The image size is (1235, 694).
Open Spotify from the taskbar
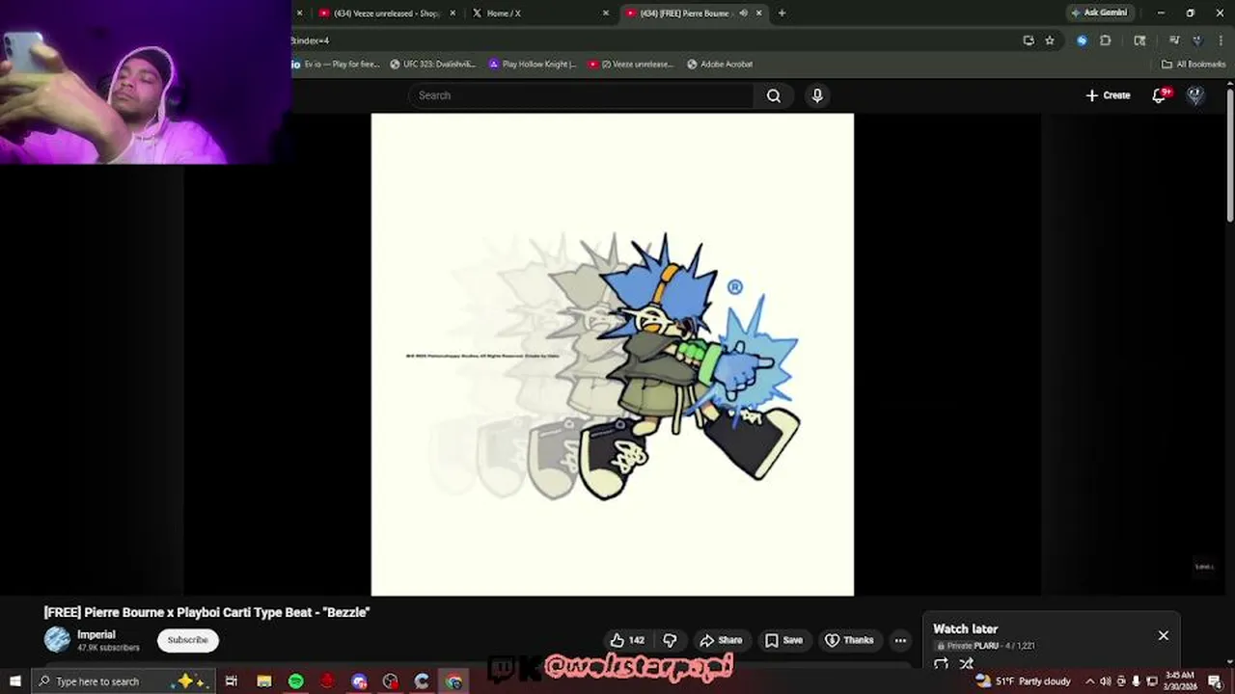coord(296,681)
